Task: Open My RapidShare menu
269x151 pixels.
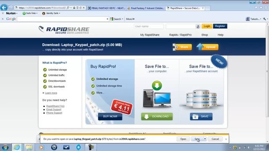Action: tap(150, 35)
